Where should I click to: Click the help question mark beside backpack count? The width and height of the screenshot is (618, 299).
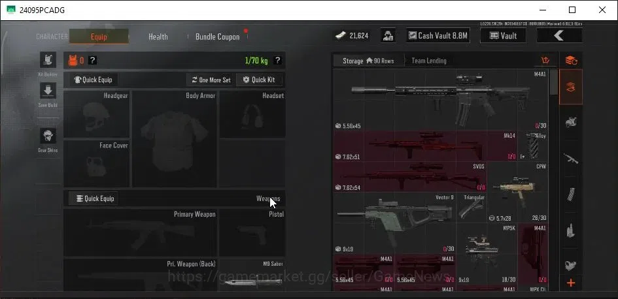tap(92, 61)
